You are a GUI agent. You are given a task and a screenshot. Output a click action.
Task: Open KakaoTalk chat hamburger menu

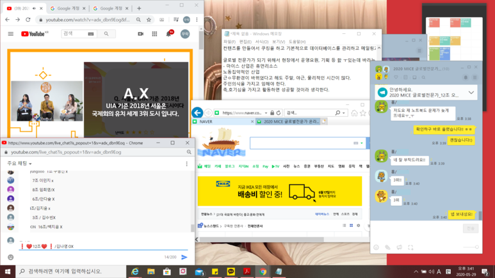(x=475, y=77)
